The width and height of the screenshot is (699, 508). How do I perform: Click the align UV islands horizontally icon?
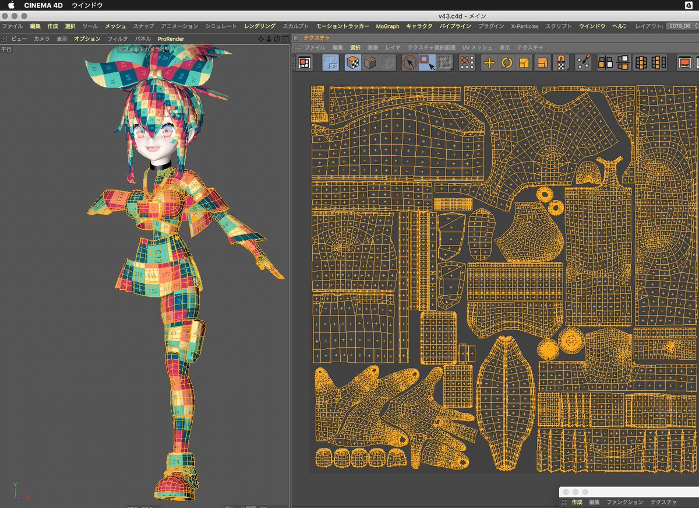point(605,62)
